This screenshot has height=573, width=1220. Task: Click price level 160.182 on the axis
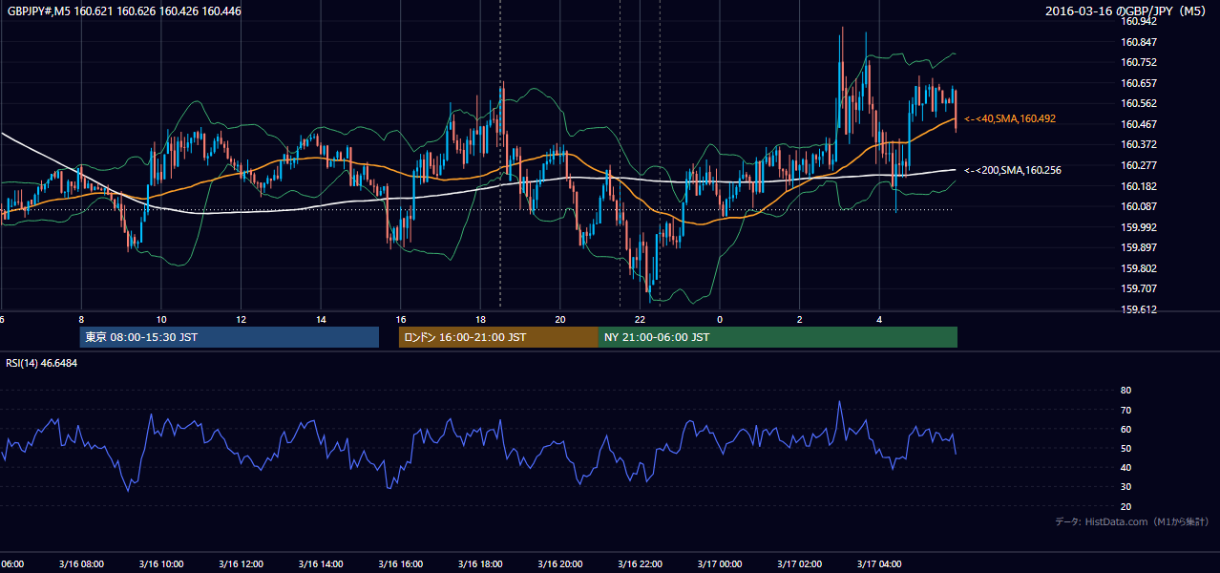pyautogui.click(x=1139, y=186)
